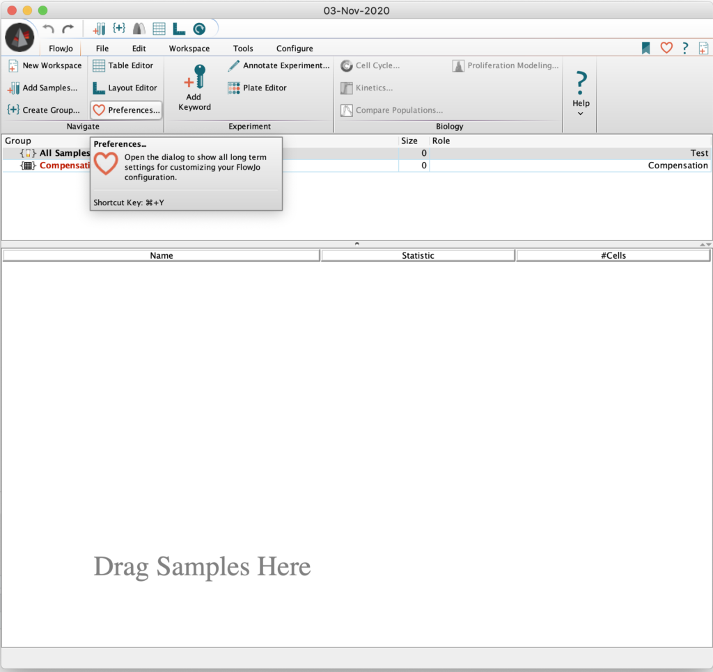Screen dimensions: 713x672
Task: Collapse group pane with divider arrow
Action: point(357,243)
